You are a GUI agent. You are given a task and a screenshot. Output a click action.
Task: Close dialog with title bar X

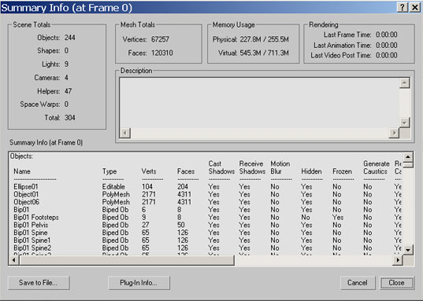pos(414,7)
